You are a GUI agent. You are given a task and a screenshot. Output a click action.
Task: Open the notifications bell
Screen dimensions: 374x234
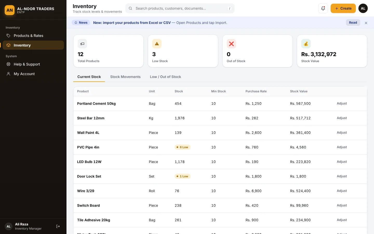[323, 8]
